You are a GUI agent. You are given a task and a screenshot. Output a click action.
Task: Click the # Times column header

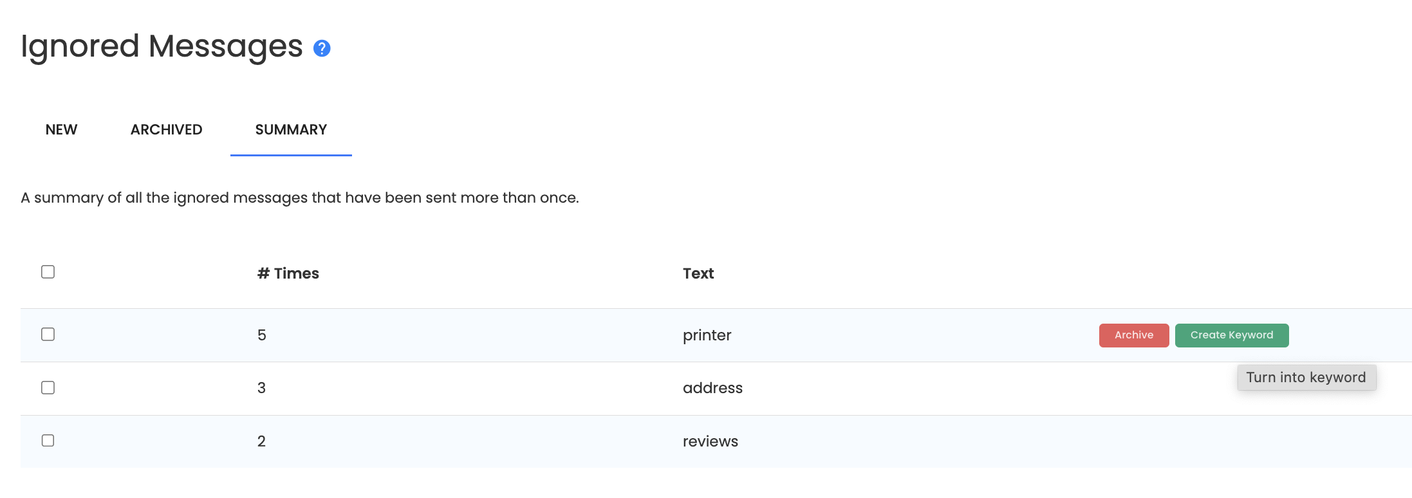288,273
